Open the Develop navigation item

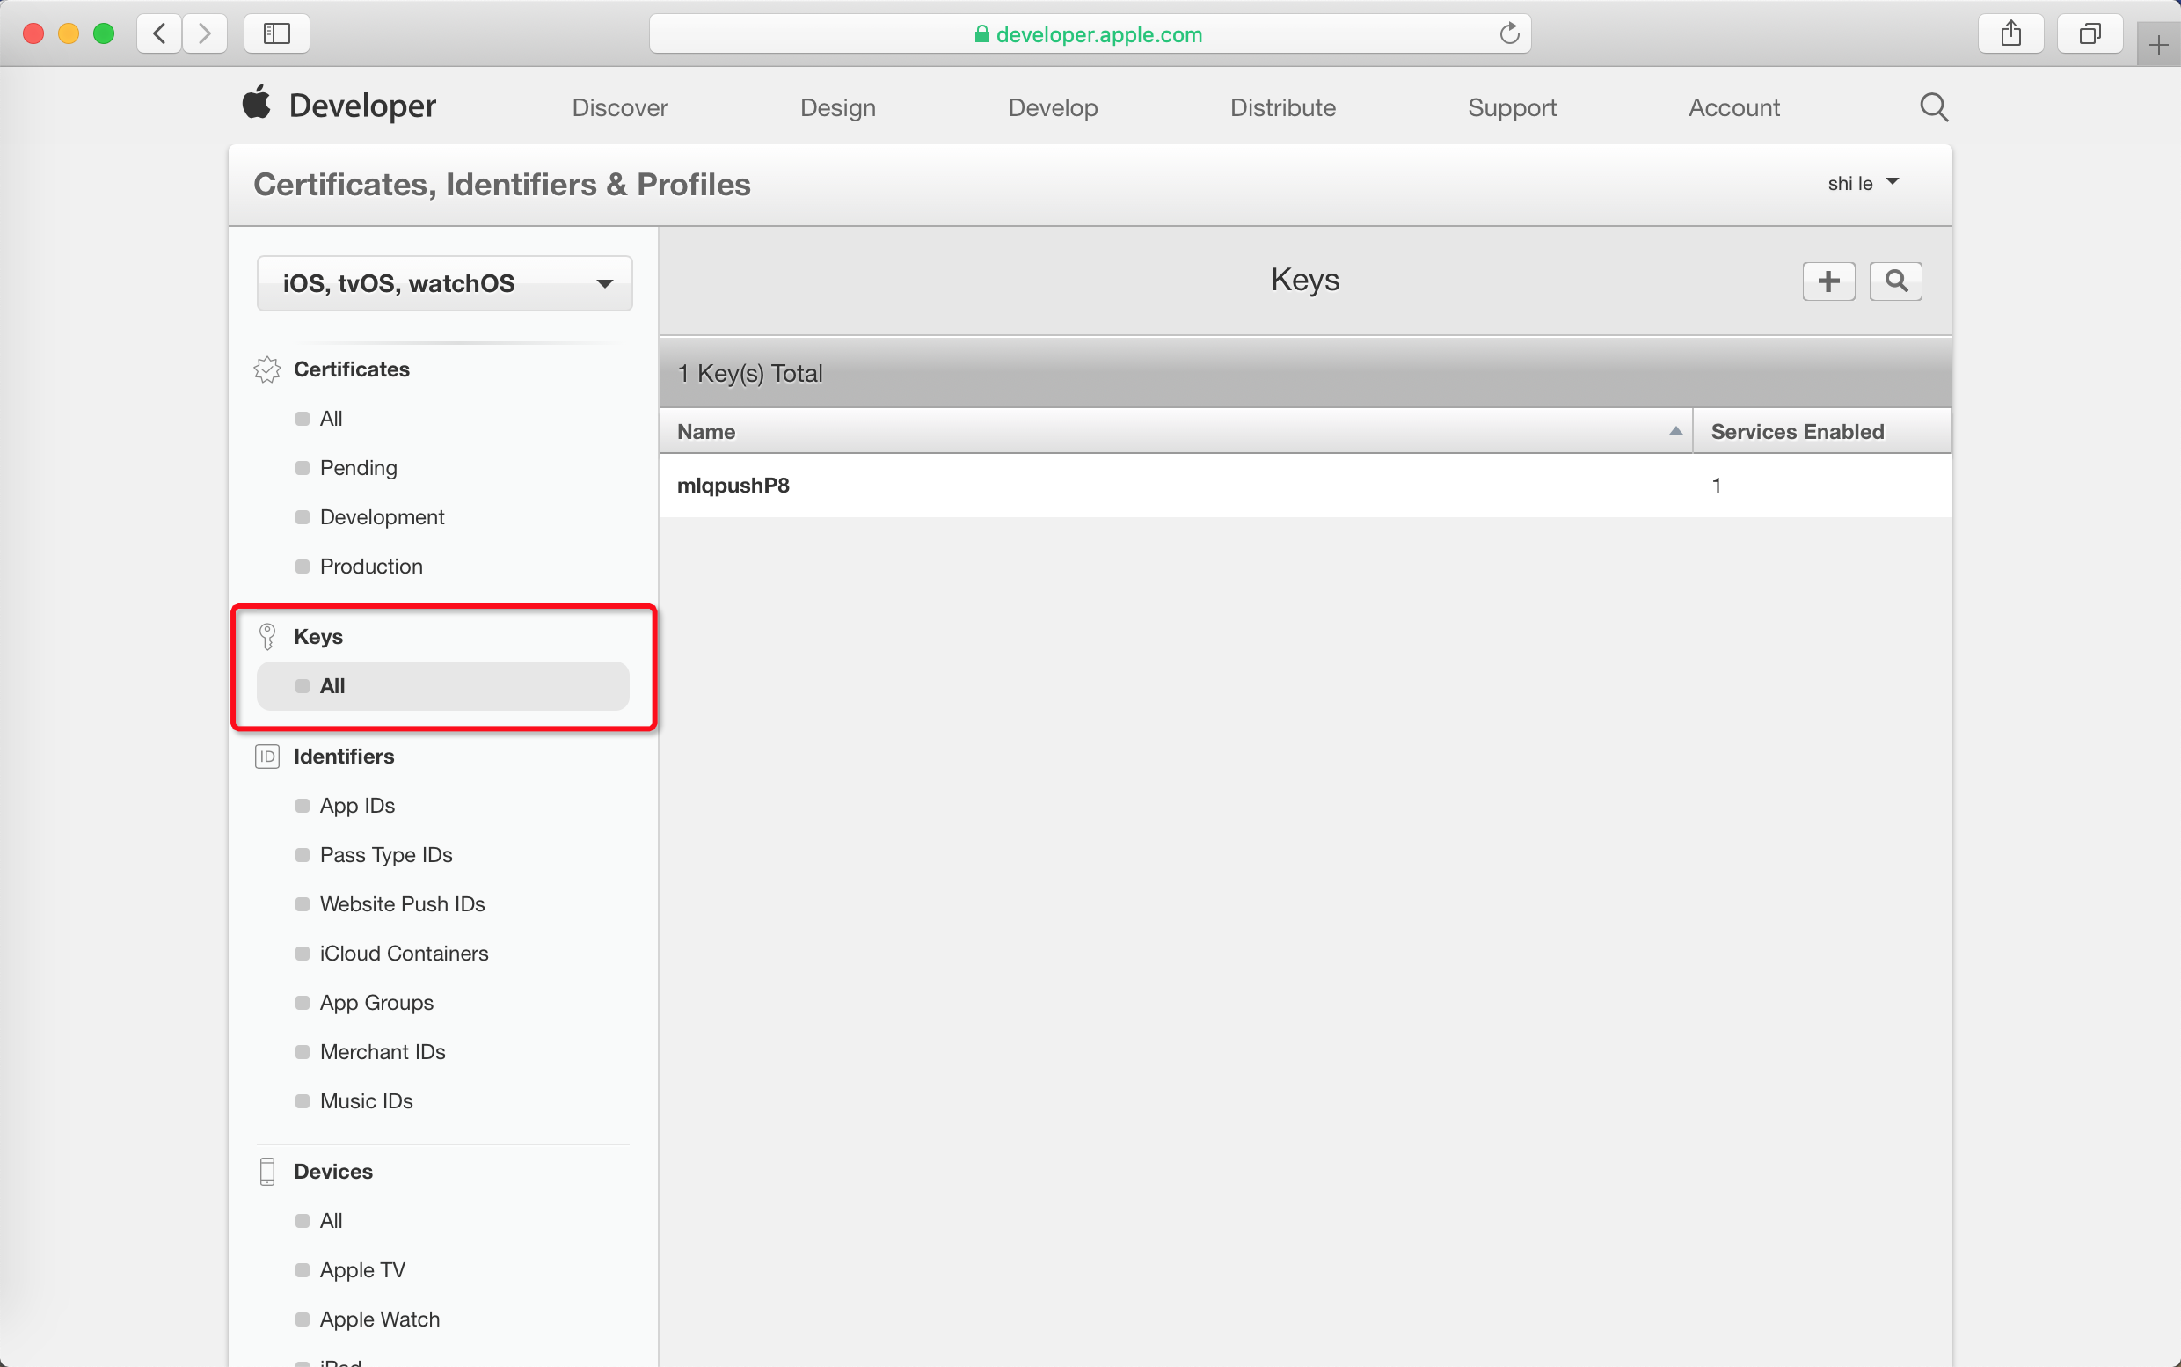pyautogui.click(x=1053, y=107)
